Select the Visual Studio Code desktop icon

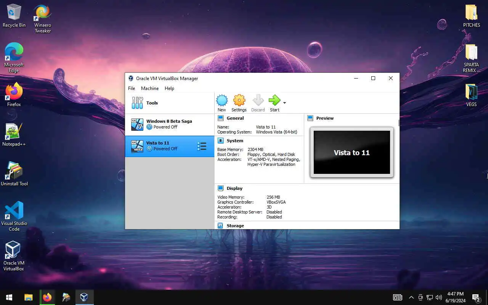point(14,216)
